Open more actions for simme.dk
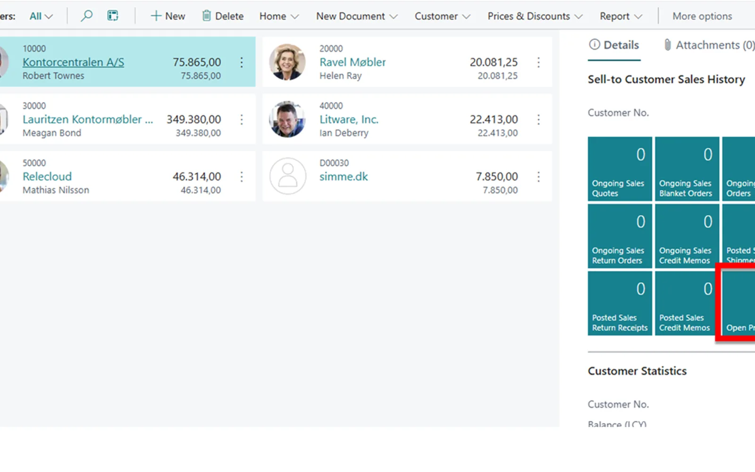 538,177
